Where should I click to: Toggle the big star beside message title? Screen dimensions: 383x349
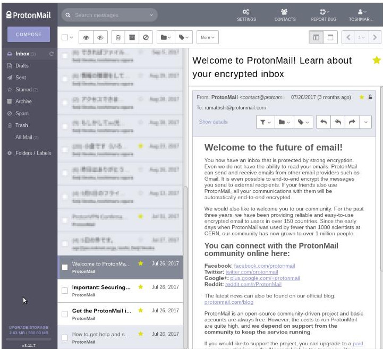click(377, 60)
